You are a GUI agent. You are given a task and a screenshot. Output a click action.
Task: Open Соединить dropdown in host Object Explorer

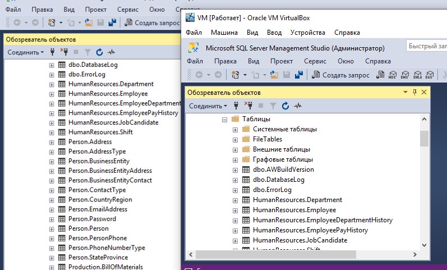tap(26, 52)
